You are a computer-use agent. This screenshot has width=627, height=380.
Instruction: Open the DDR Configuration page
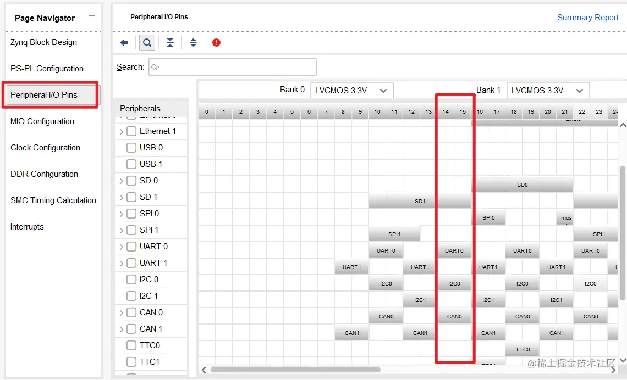point(44,174)
